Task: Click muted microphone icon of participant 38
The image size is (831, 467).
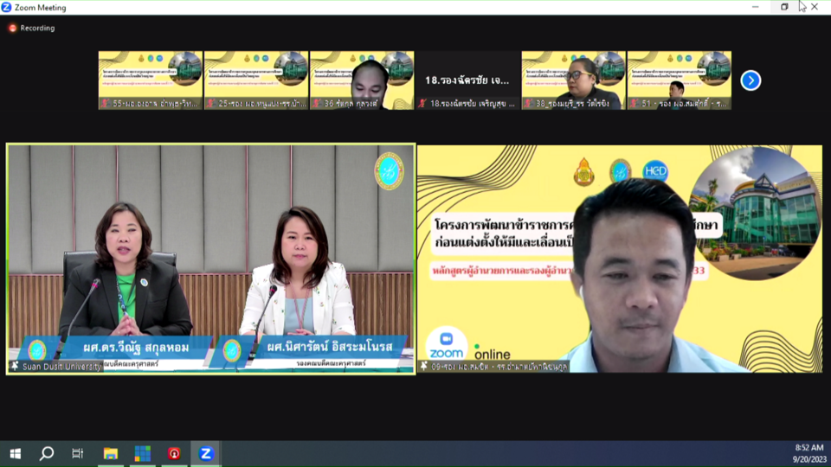Action: 528,104
